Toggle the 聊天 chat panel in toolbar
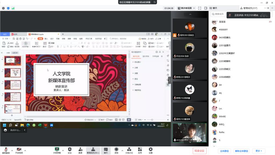275x155 pixels. coord(106,149)
